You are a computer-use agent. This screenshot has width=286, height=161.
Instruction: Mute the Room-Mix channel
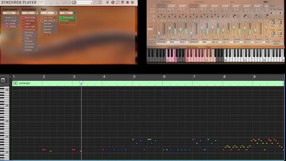[x=159, y=37]
